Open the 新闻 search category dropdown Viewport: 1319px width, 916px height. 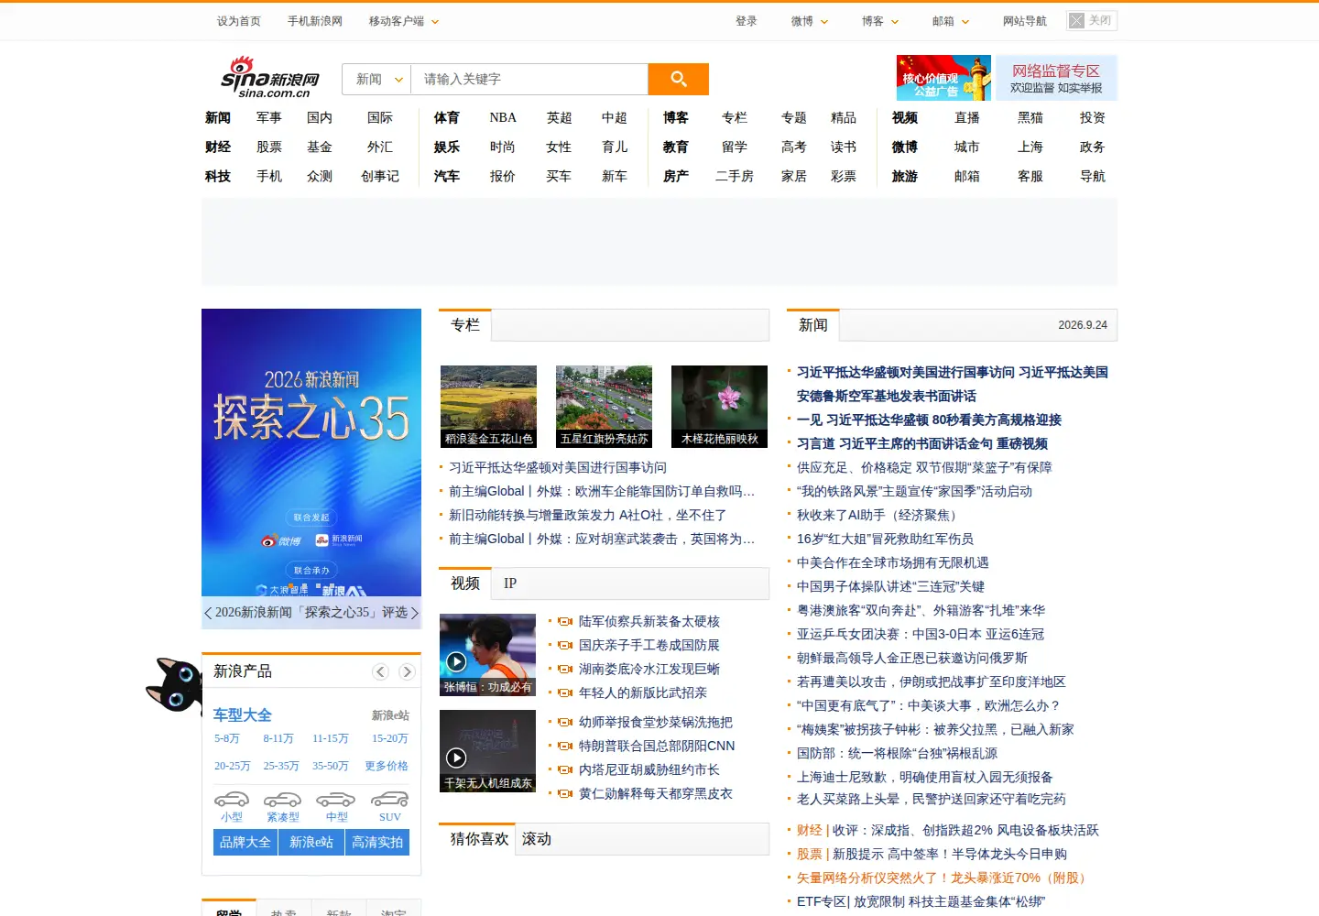[x=376, y=80]
